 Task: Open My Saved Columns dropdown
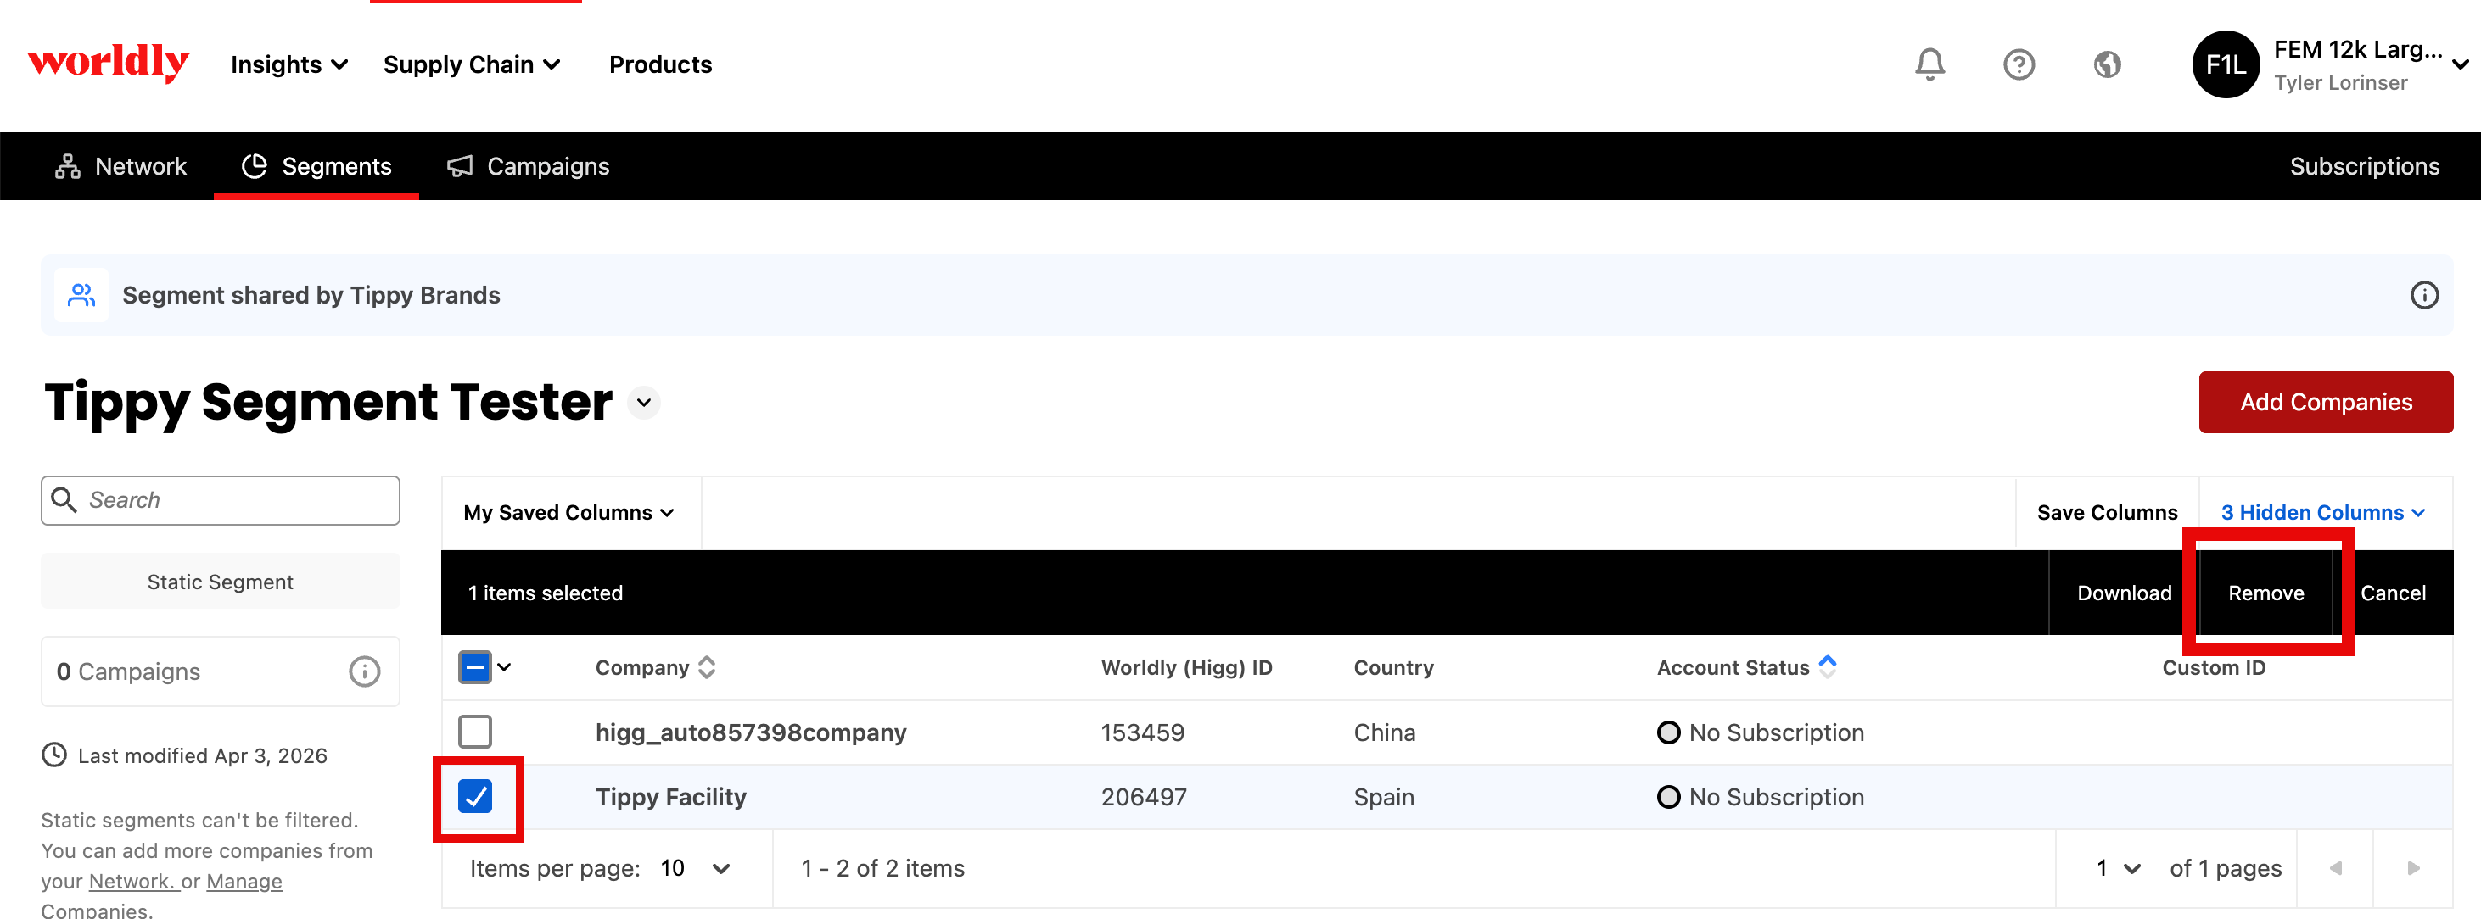point(568,513)
